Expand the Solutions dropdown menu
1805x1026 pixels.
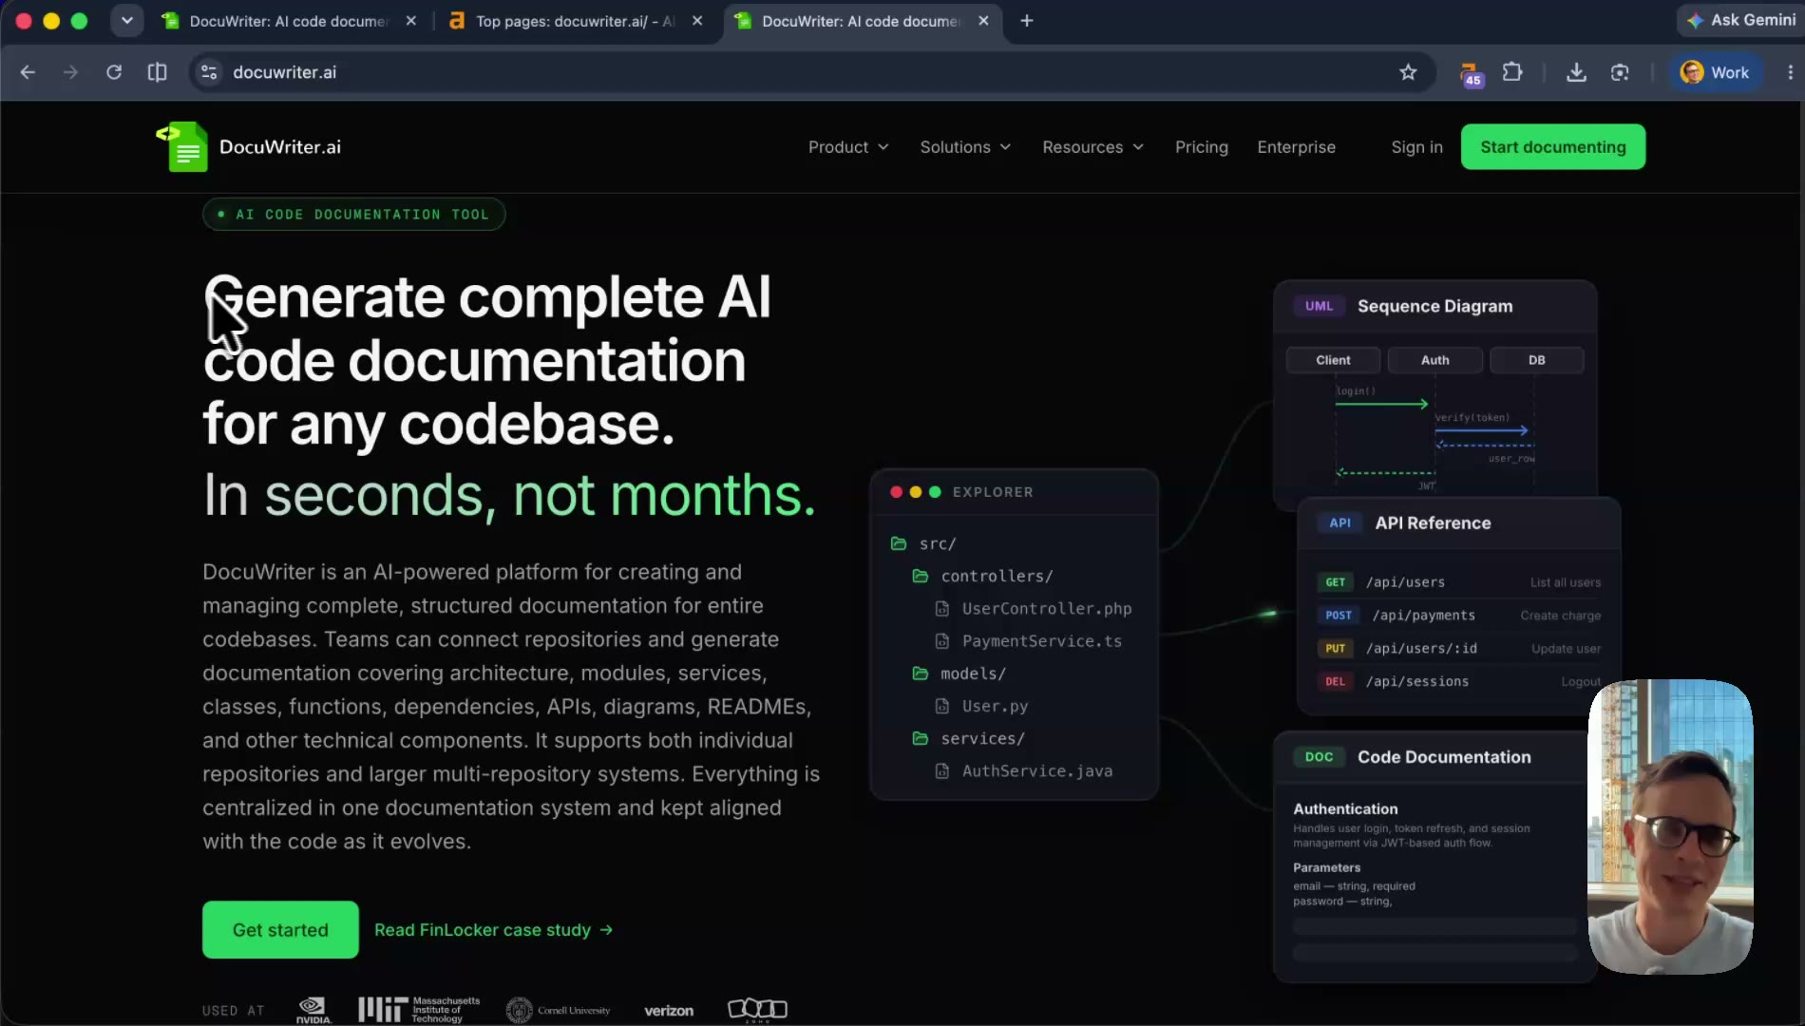(965, 147)
